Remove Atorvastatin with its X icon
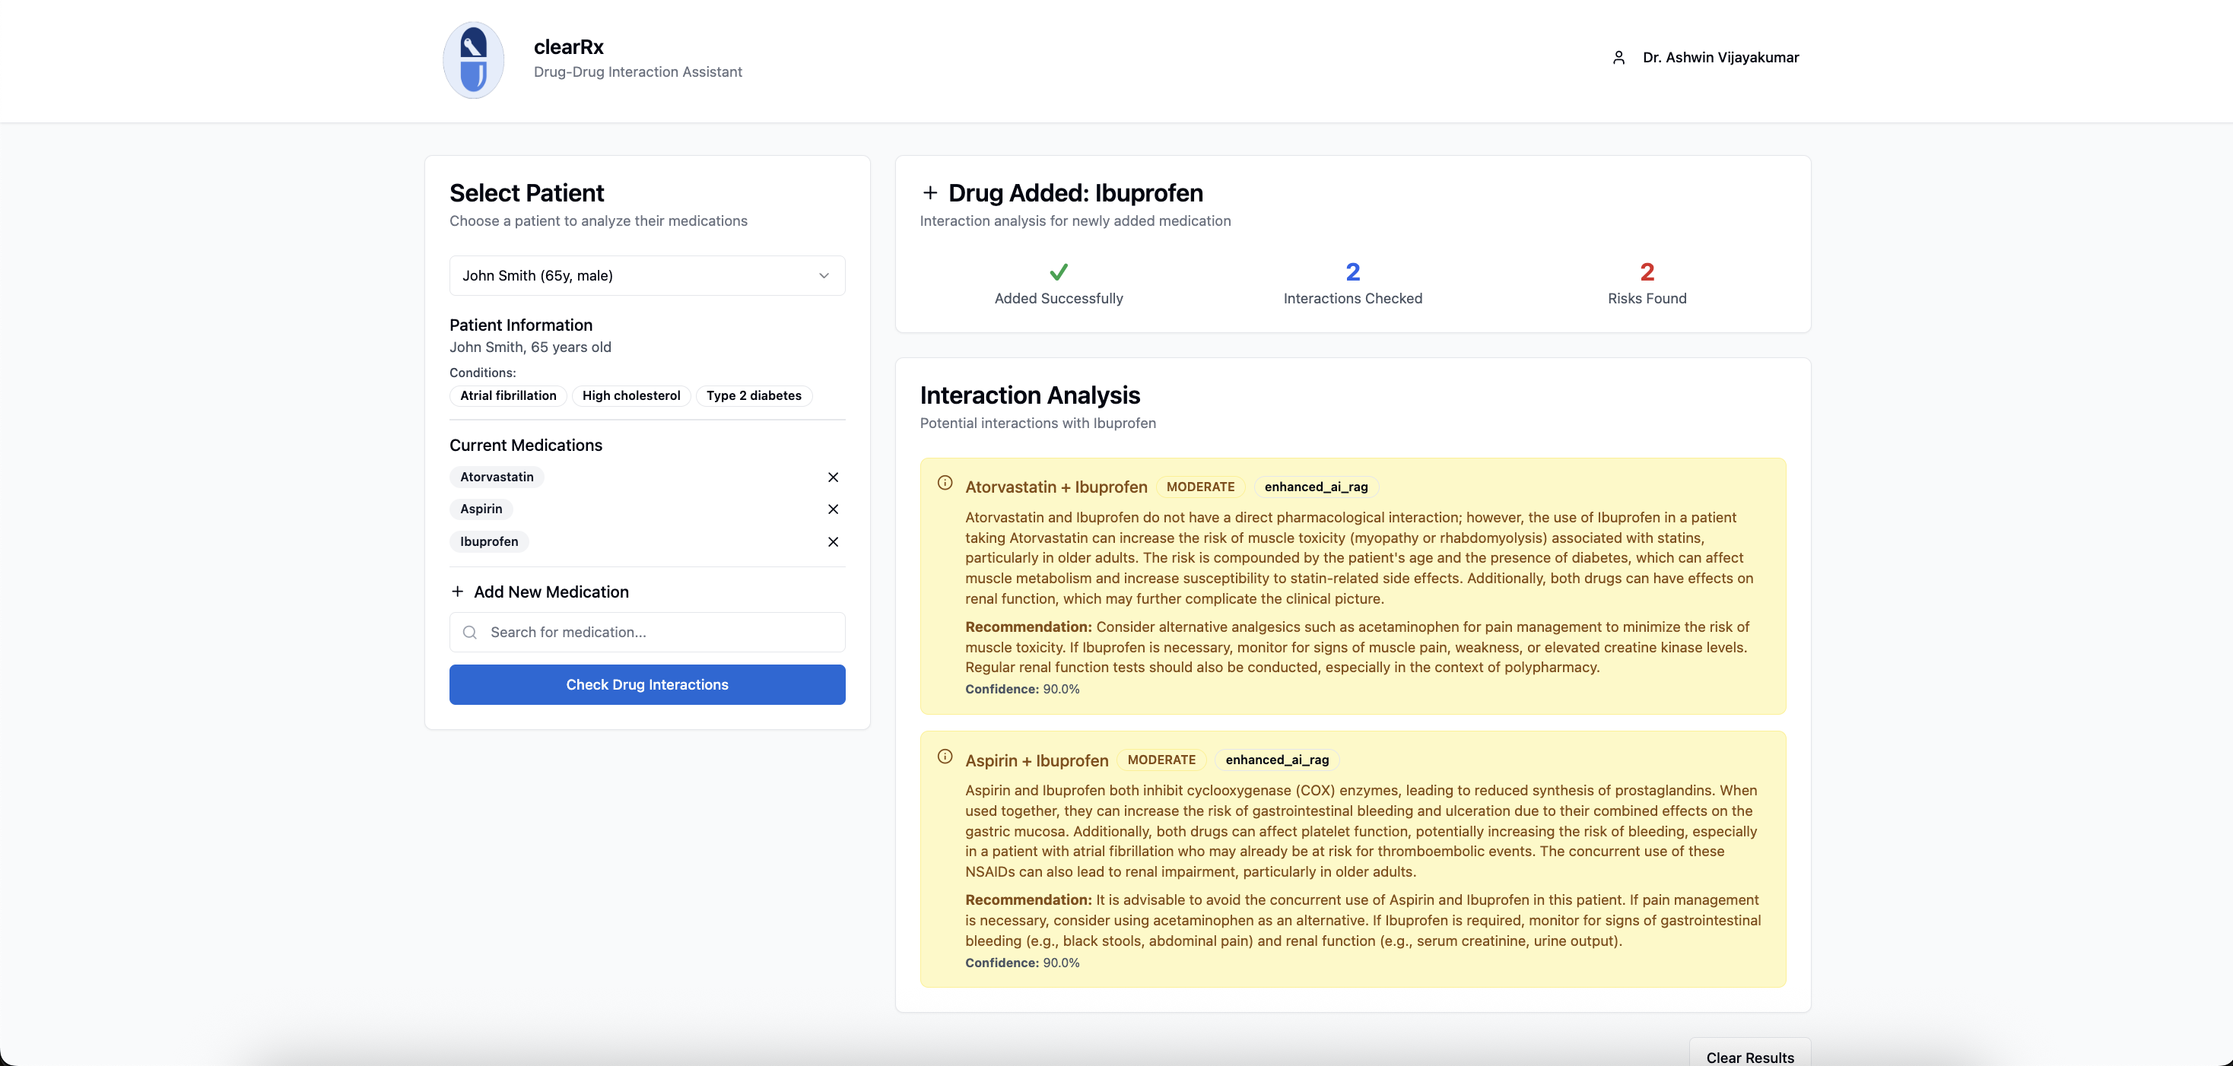The width and height of the screenshot is (2233, 1066). tap(832, 477)
